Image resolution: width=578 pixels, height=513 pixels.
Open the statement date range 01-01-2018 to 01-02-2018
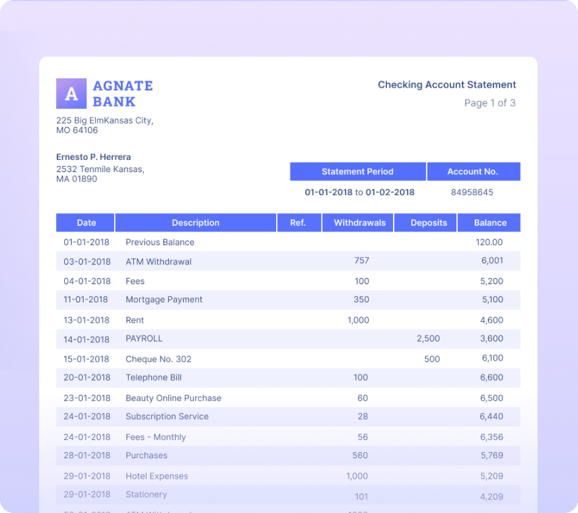coord(358,192)
